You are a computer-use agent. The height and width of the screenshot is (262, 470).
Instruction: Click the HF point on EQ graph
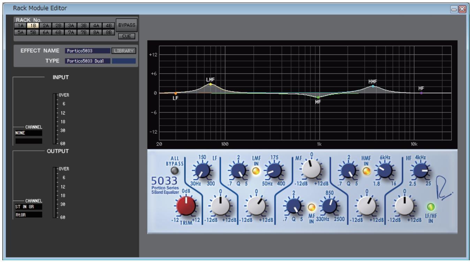(421, 93)
